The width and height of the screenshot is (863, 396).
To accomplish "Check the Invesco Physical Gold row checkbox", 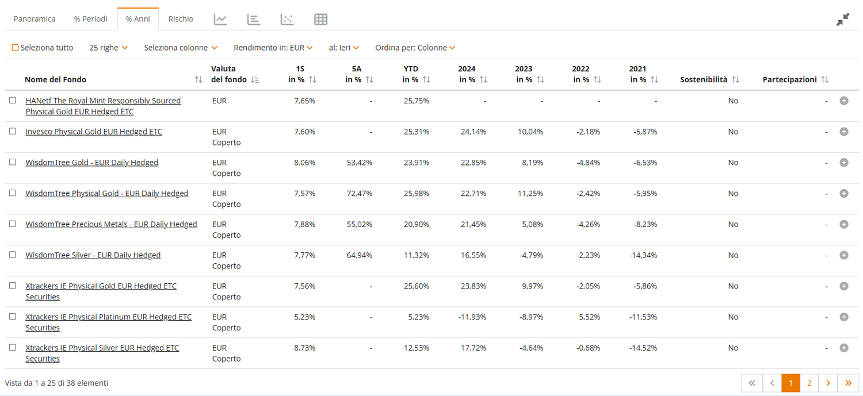I will click(13, 131).
